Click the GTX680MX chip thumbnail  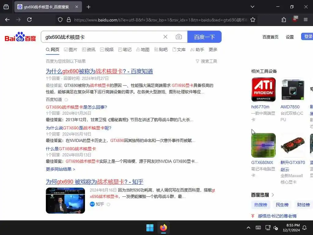[263, 145]
